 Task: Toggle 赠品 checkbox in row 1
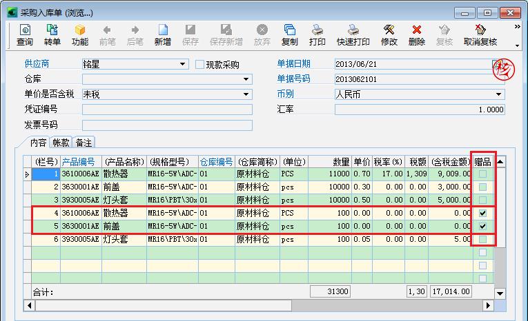(x=482, y=174)
